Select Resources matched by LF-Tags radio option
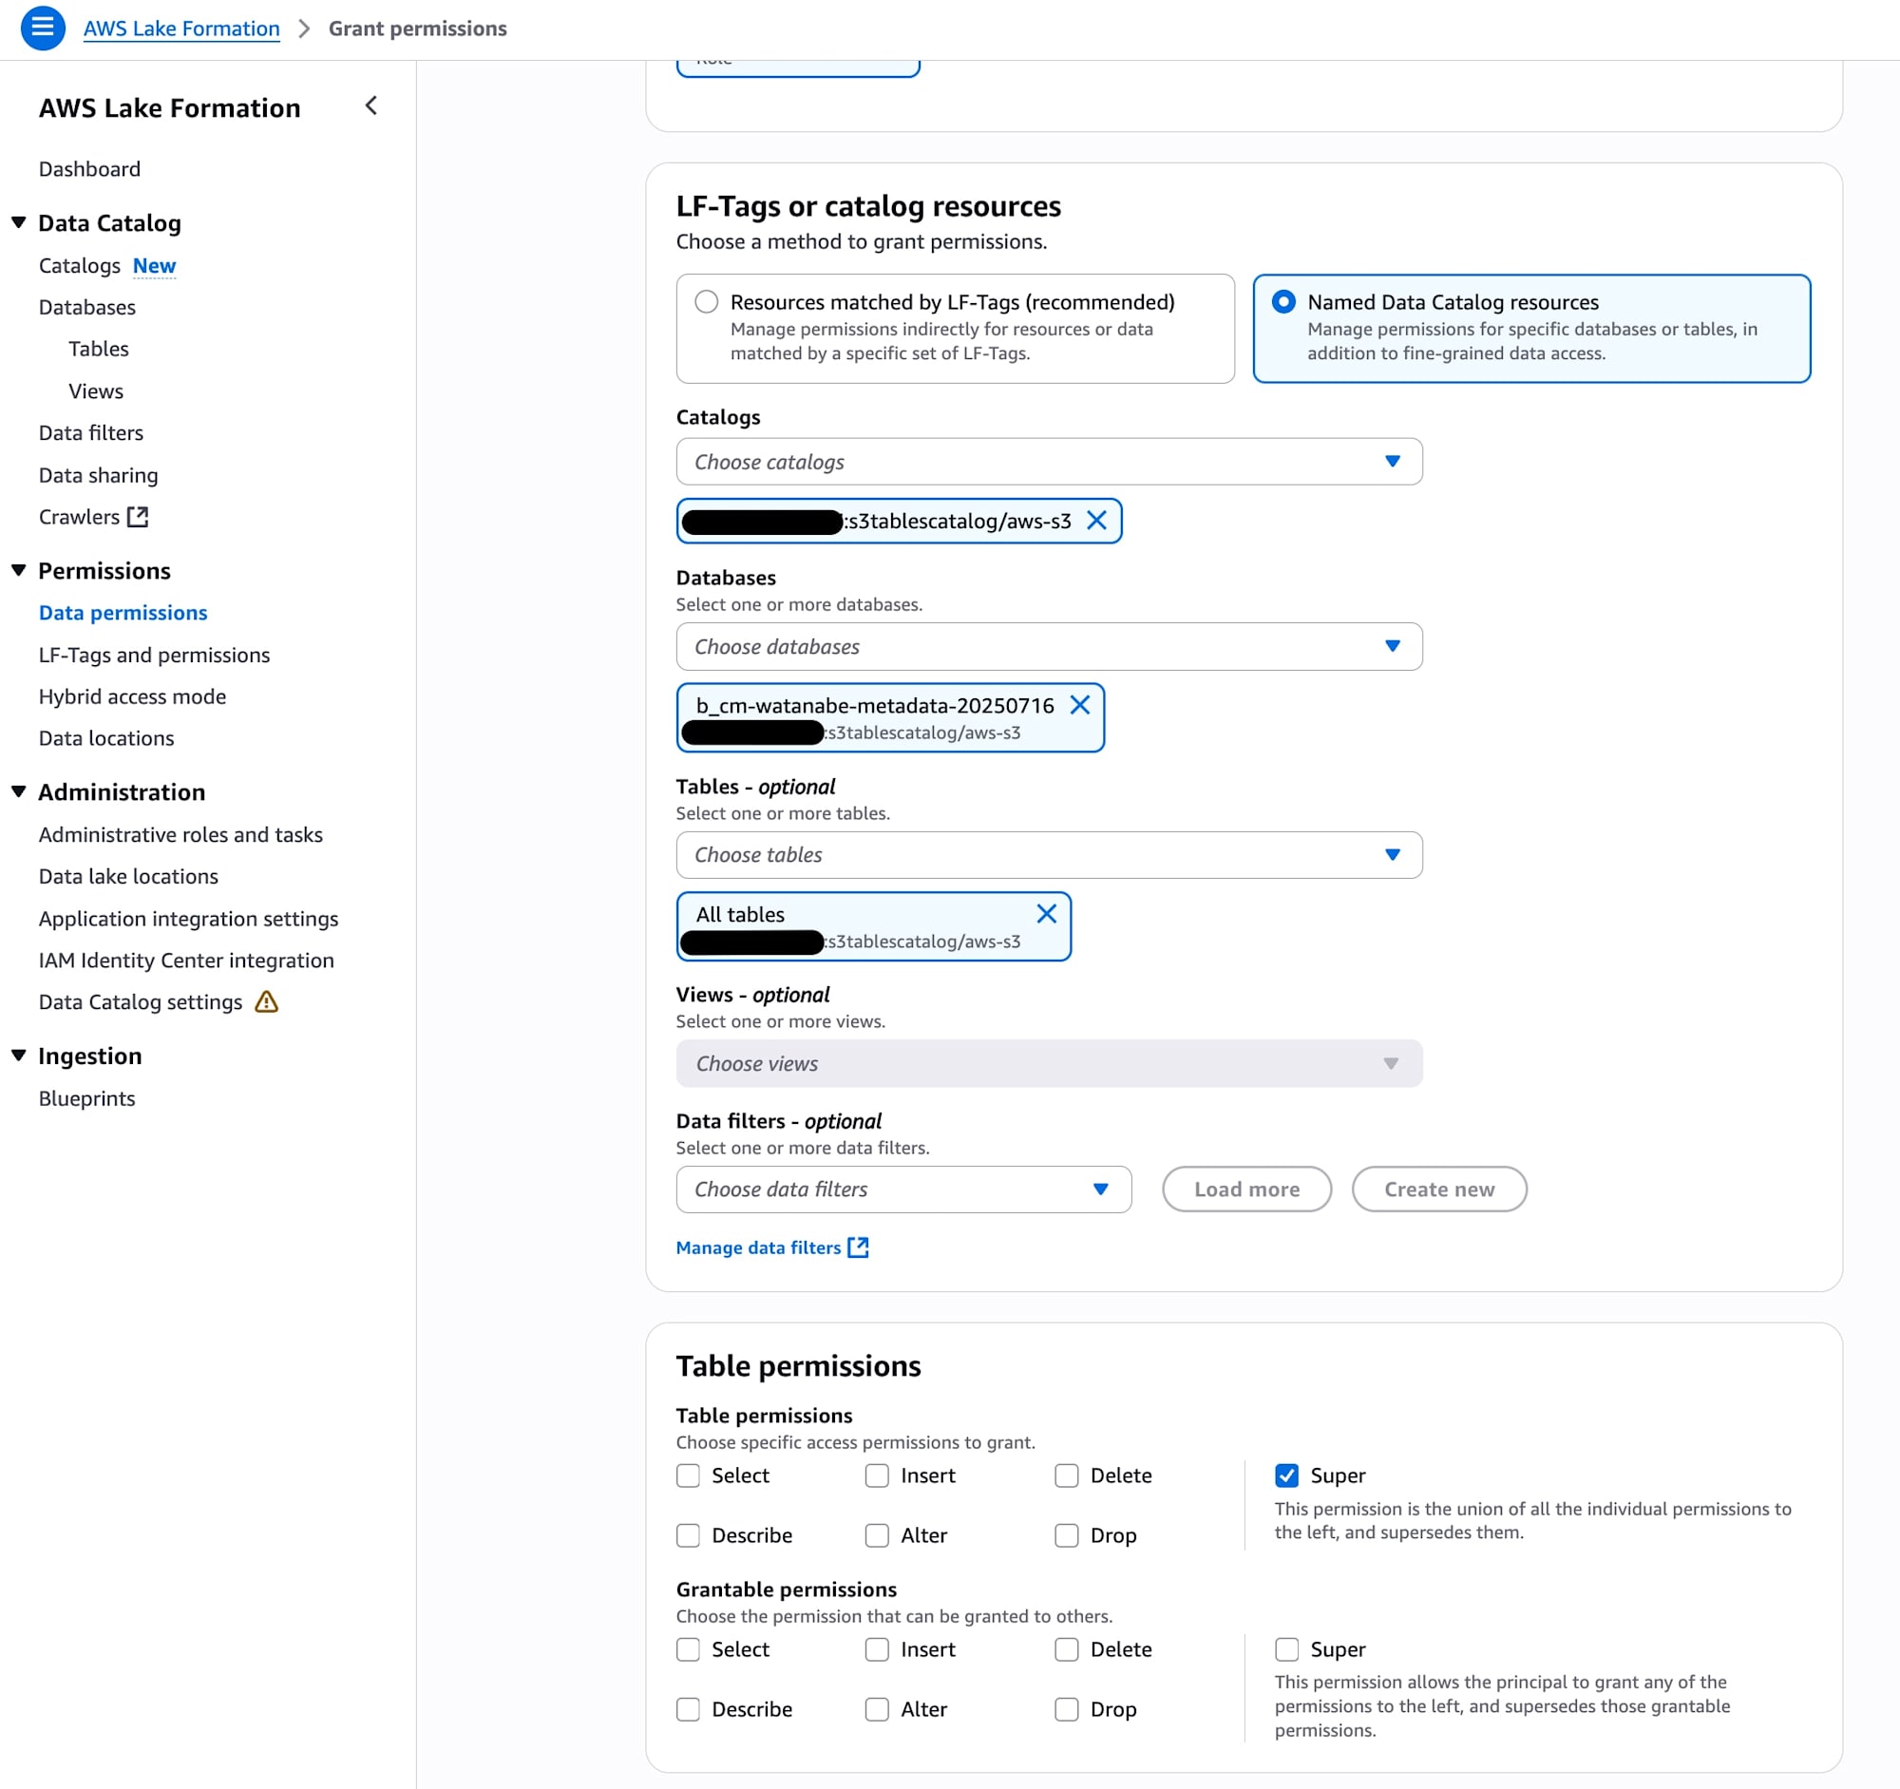The width and height of the screenshot is (1900, 1789). (x=706, y=302)
